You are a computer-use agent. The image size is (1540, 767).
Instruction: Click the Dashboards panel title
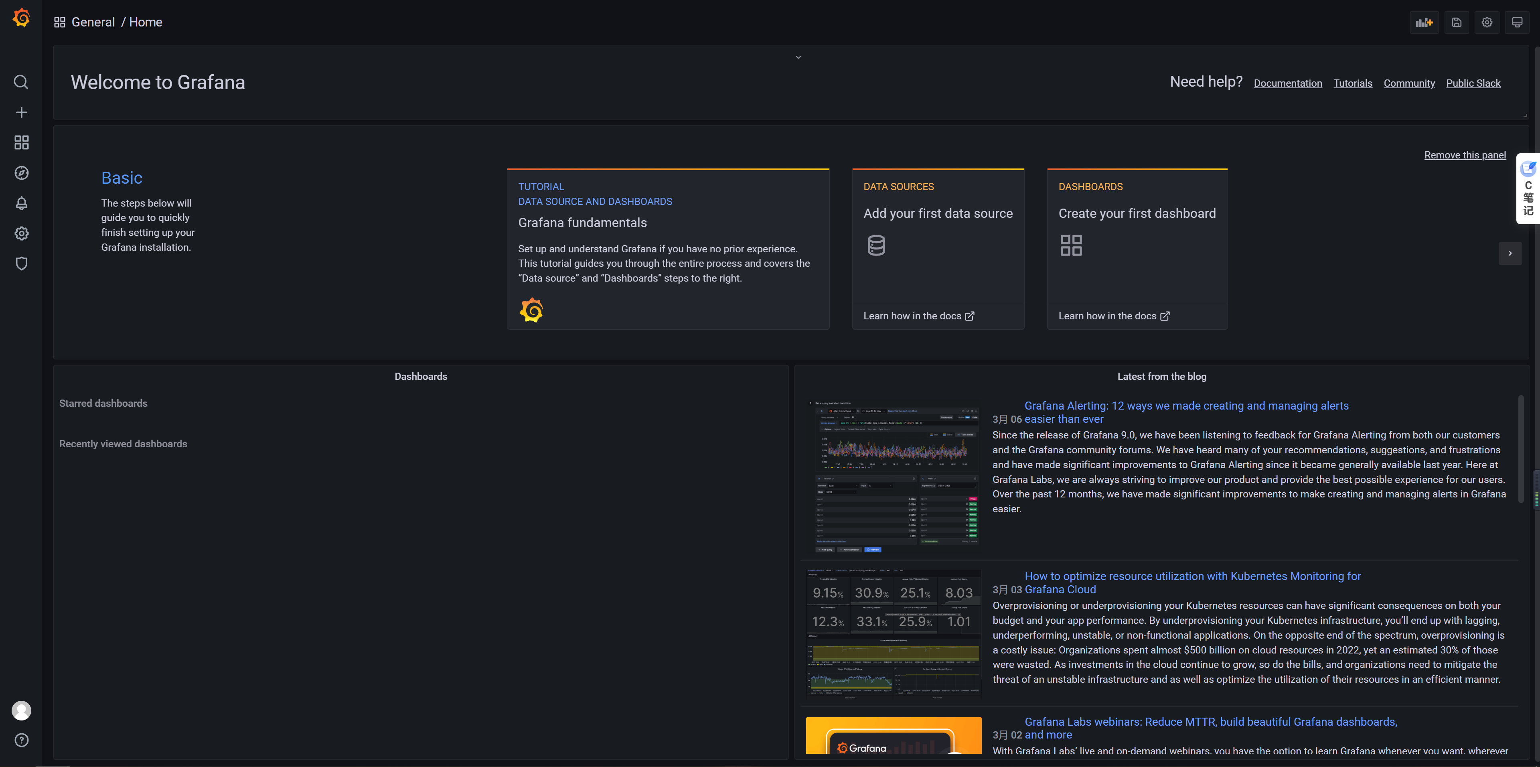pyautogui.click(x=421, y=377)
